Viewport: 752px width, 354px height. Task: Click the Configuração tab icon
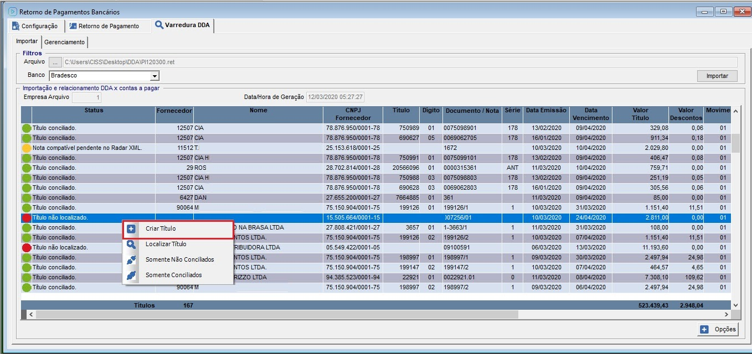16,26
